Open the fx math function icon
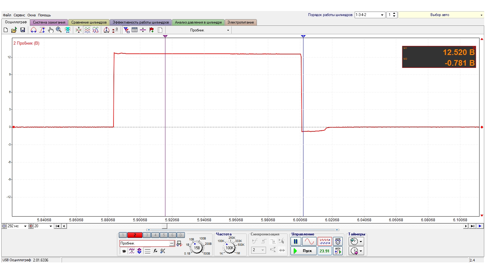This screenshot has width=488, height=264. tap(155, 251)
